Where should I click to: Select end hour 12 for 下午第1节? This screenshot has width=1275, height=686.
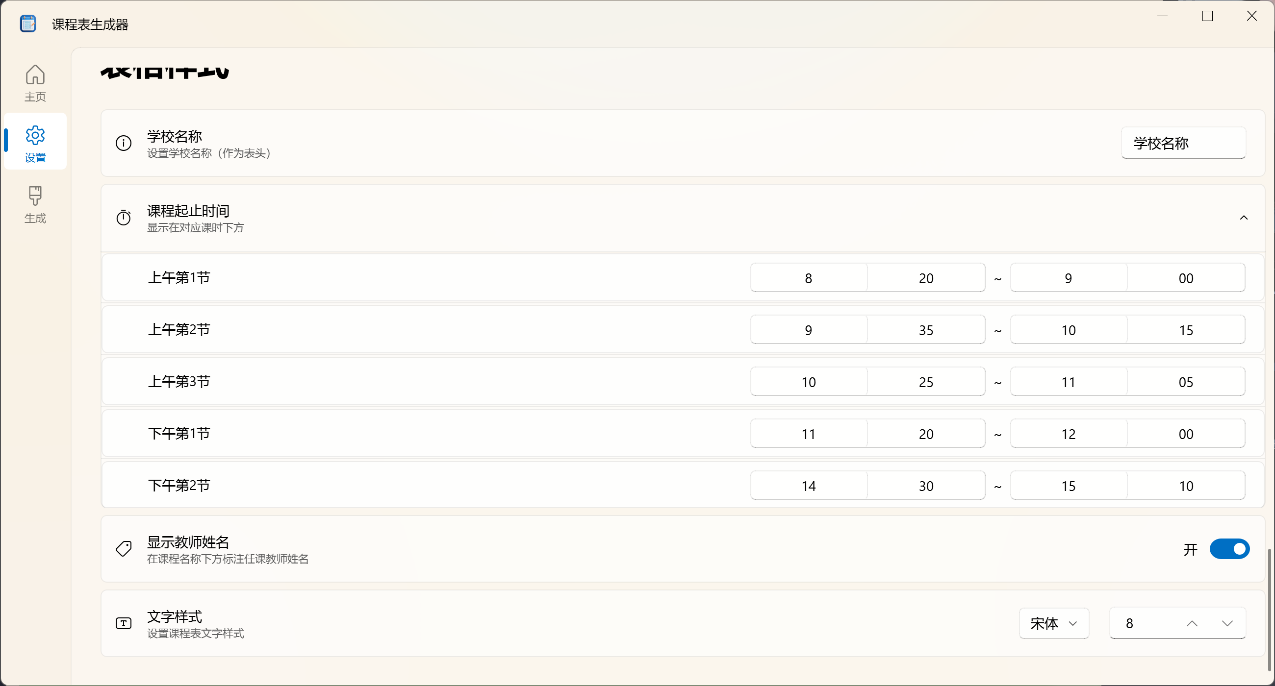tap(1069, 434)
